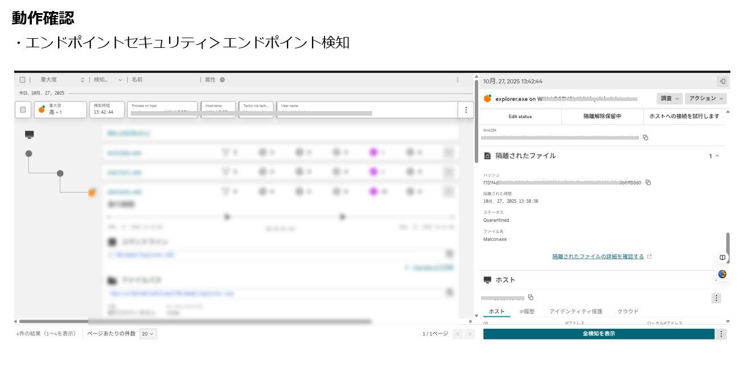Open more options beside 全検知を表示
Viewport: 744px width, 384px height.
pyautogui.click(x=721, y=334)
